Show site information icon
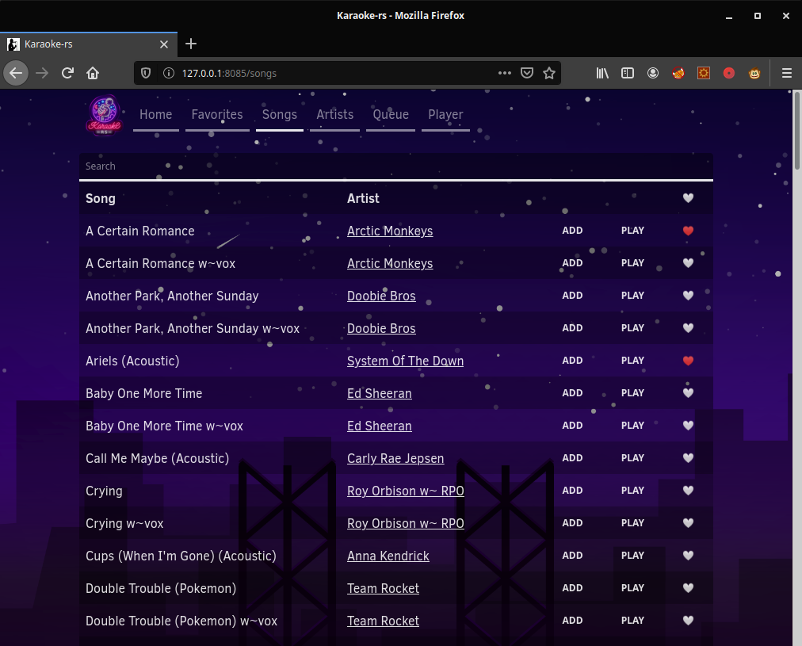 coord(168,73)
